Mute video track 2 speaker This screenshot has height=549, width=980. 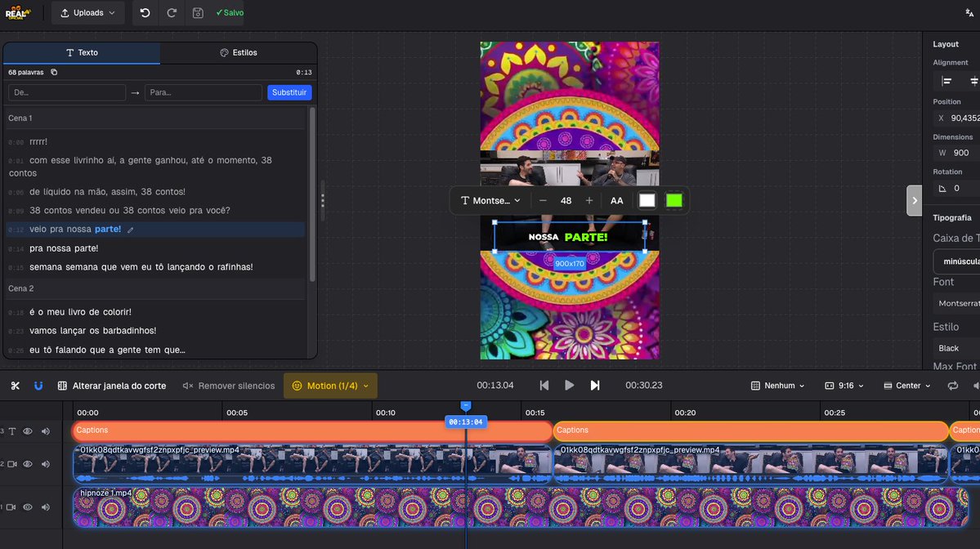pos(46,464)
